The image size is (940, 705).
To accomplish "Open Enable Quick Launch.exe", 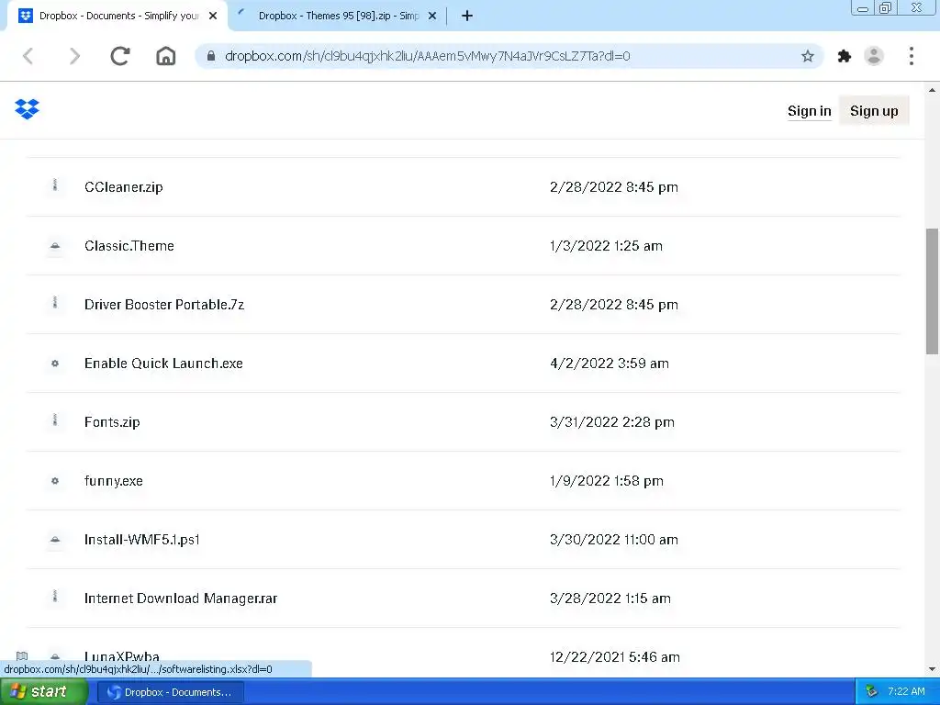I will coord(163,364).
